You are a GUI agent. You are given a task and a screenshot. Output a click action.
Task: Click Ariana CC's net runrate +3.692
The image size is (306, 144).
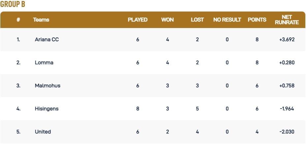287,40
